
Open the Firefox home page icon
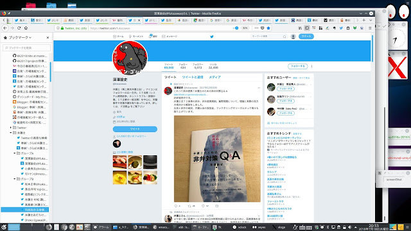[26, 28]
